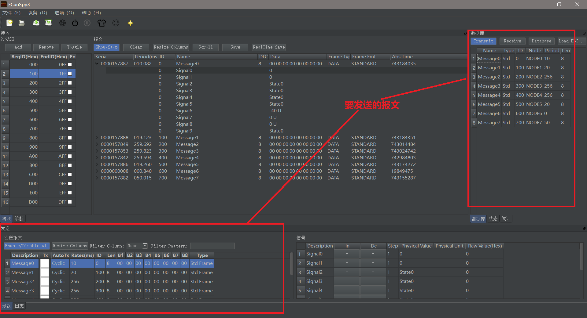Collapse the Message0 row in receive list
Screen dimensions: 587x318
click(97, 64)
